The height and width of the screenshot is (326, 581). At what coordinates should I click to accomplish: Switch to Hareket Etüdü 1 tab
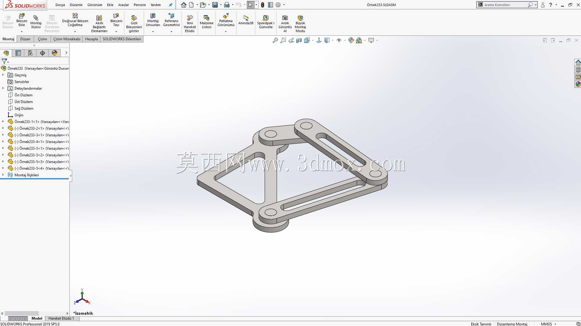[61, 318]
